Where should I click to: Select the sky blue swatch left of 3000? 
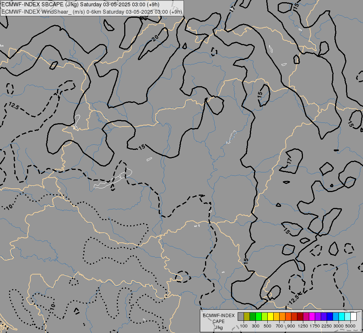pyautogui.click(x=336, y=316)
